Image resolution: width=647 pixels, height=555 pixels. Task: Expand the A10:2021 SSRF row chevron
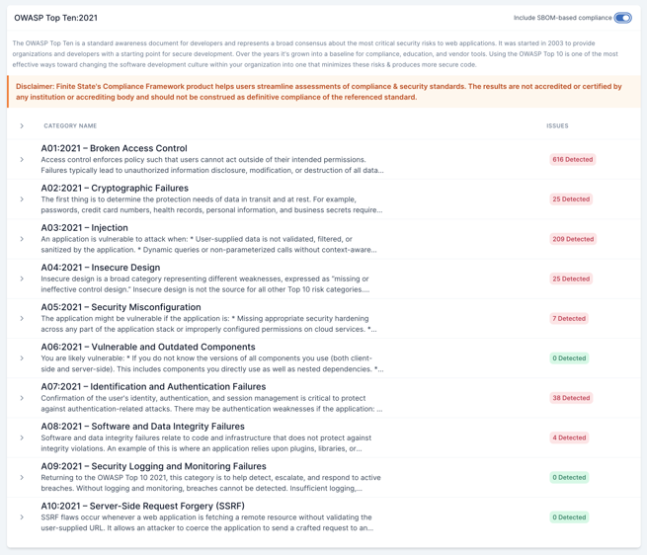coord(22,517)
